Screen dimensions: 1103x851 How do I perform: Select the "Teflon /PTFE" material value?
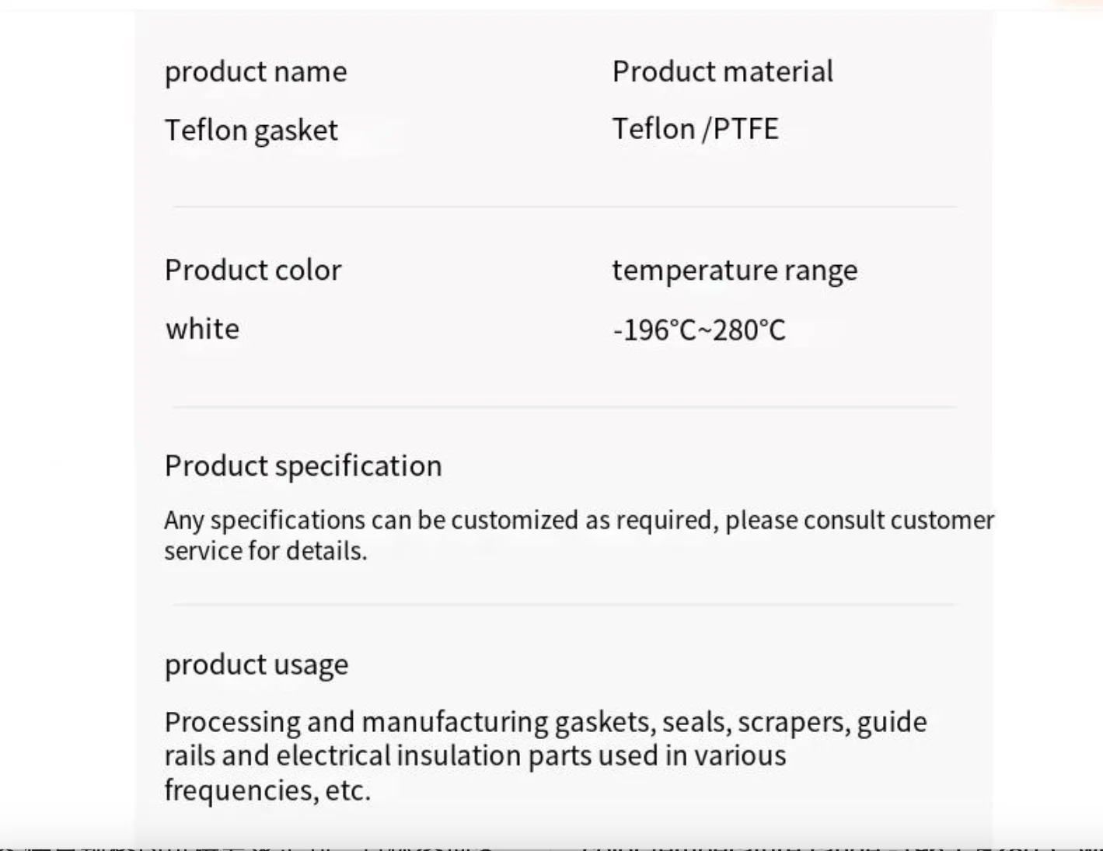(695, 129)
